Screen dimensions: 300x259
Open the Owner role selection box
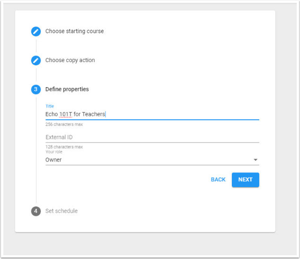(x=142, y=160)
